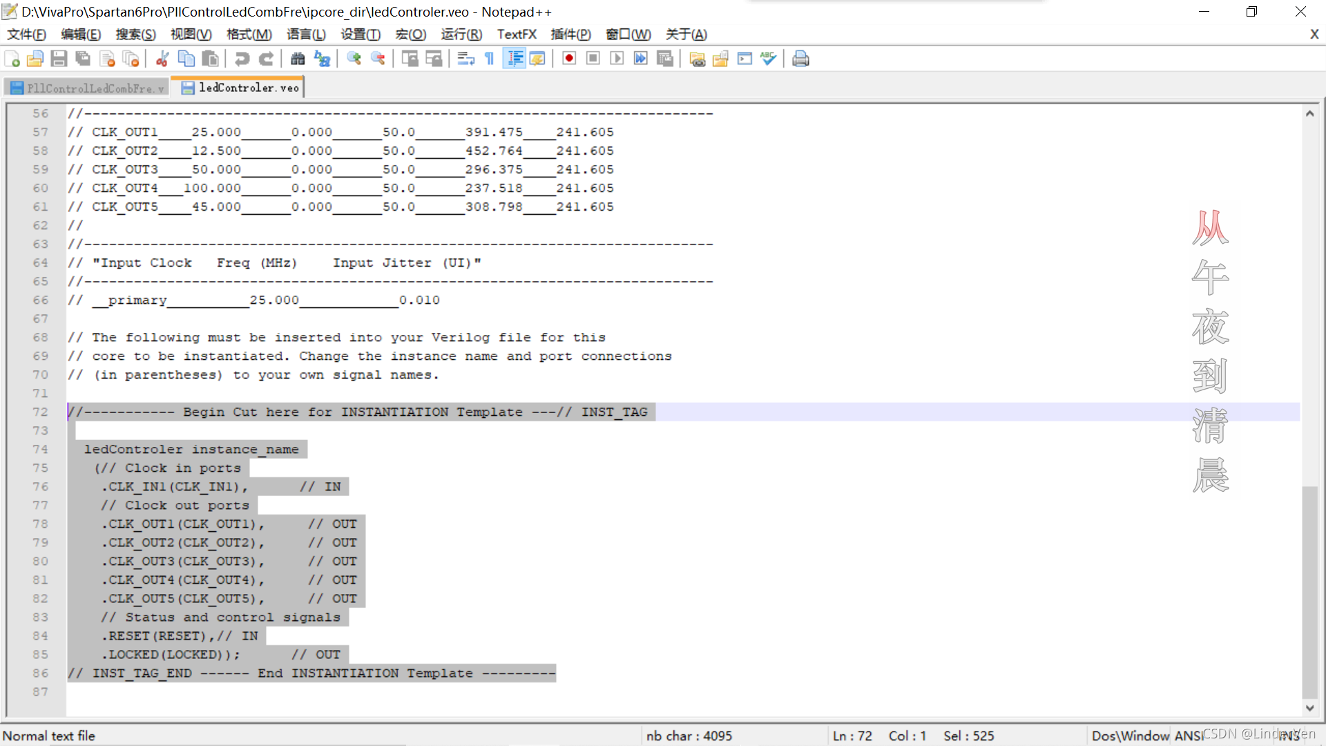Click the scrollbar down arrow

click(1309, 708)
